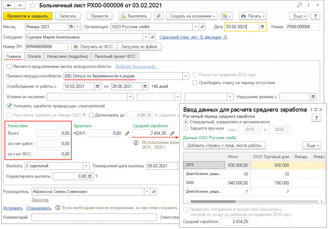
Task: Select Задается вручную radio option
Action: tap(185, 129)
